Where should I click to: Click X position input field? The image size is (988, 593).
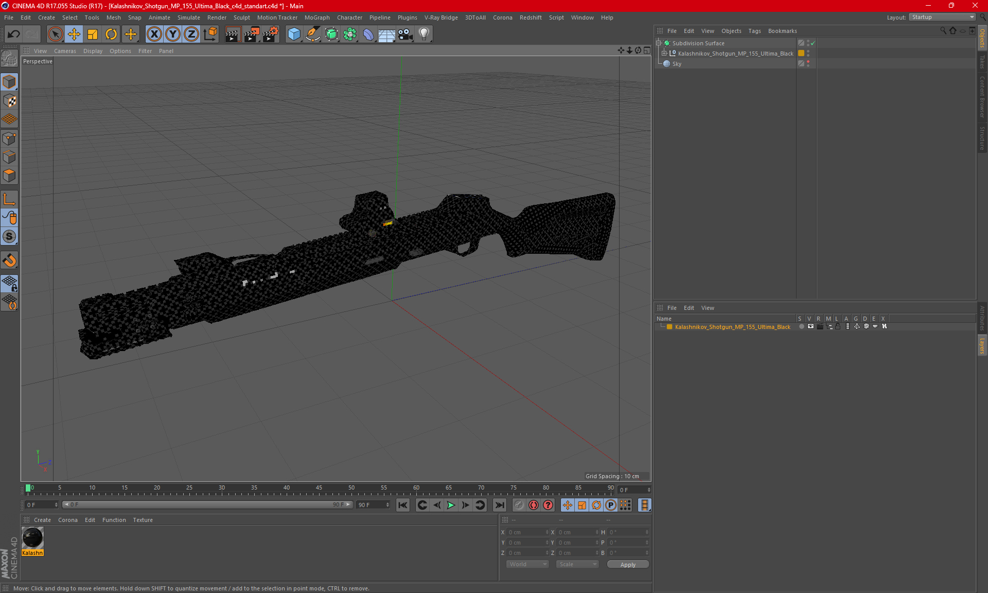pos(528,532)
